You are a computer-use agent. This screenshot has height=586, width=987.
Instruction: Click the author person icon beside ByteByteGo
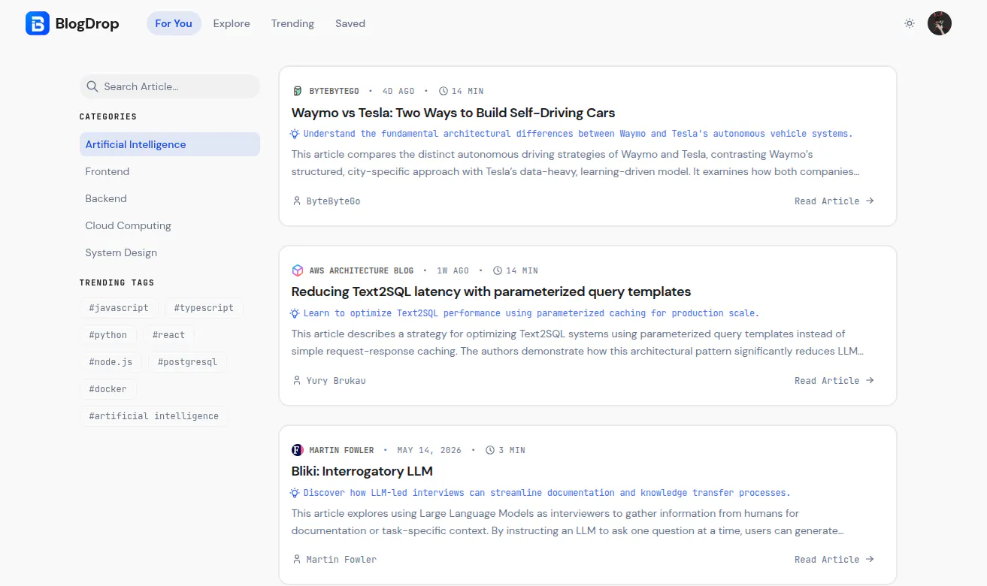(x=297, y=201)
